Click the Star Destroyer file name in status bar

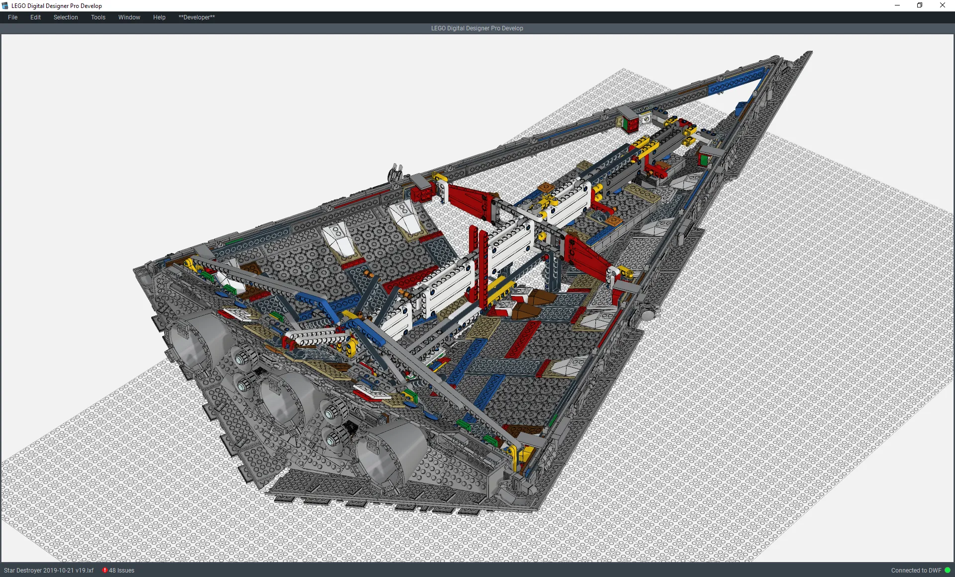tap(49, 571)
